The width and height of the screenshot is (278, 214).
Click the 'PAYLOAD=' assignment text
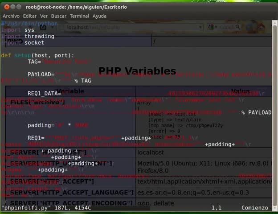point(41,74)
